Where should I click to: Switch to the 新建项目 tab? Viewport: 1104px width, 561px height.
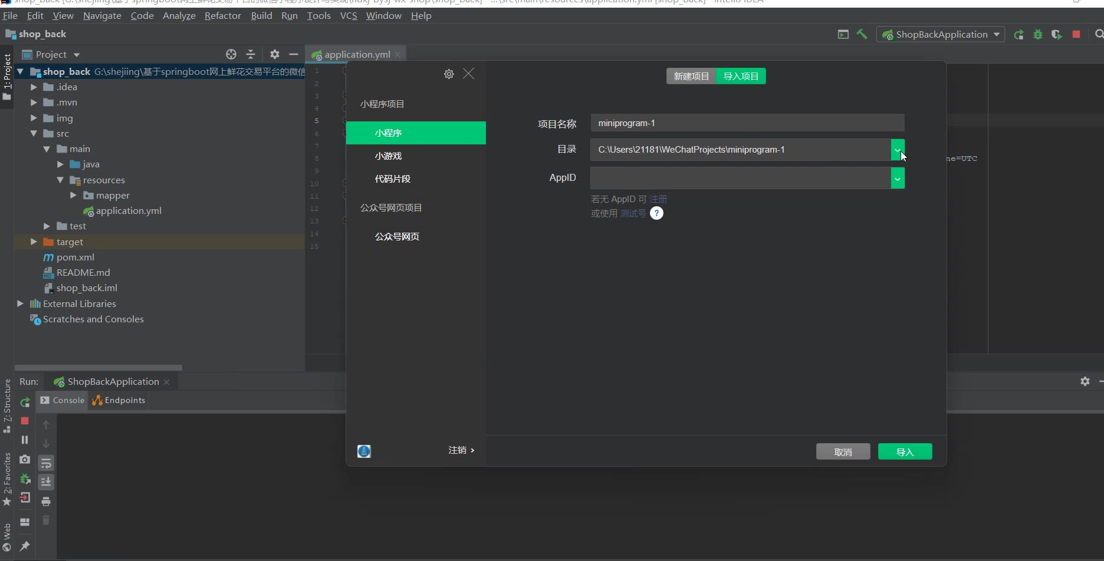[691, 76]
